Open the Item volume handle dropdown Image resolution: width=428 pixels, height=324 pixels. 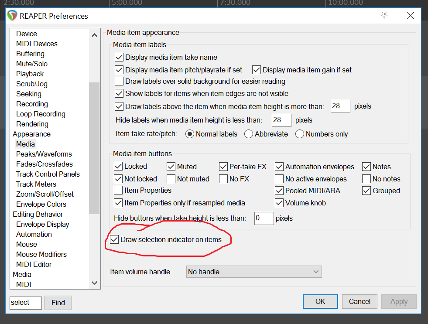coord(254,272)
